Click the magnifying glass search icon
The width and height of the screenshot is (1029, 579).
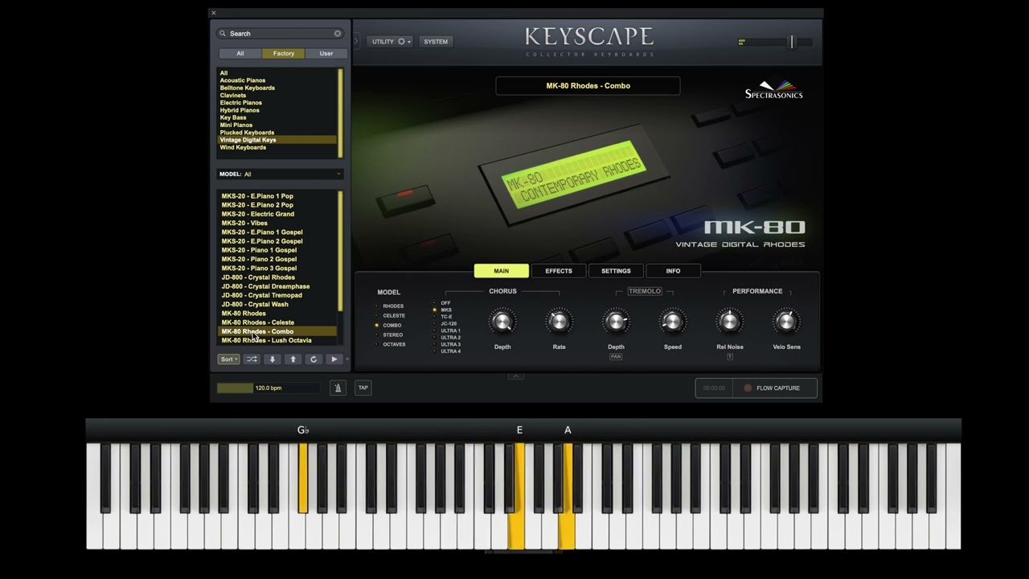point(223,34)
